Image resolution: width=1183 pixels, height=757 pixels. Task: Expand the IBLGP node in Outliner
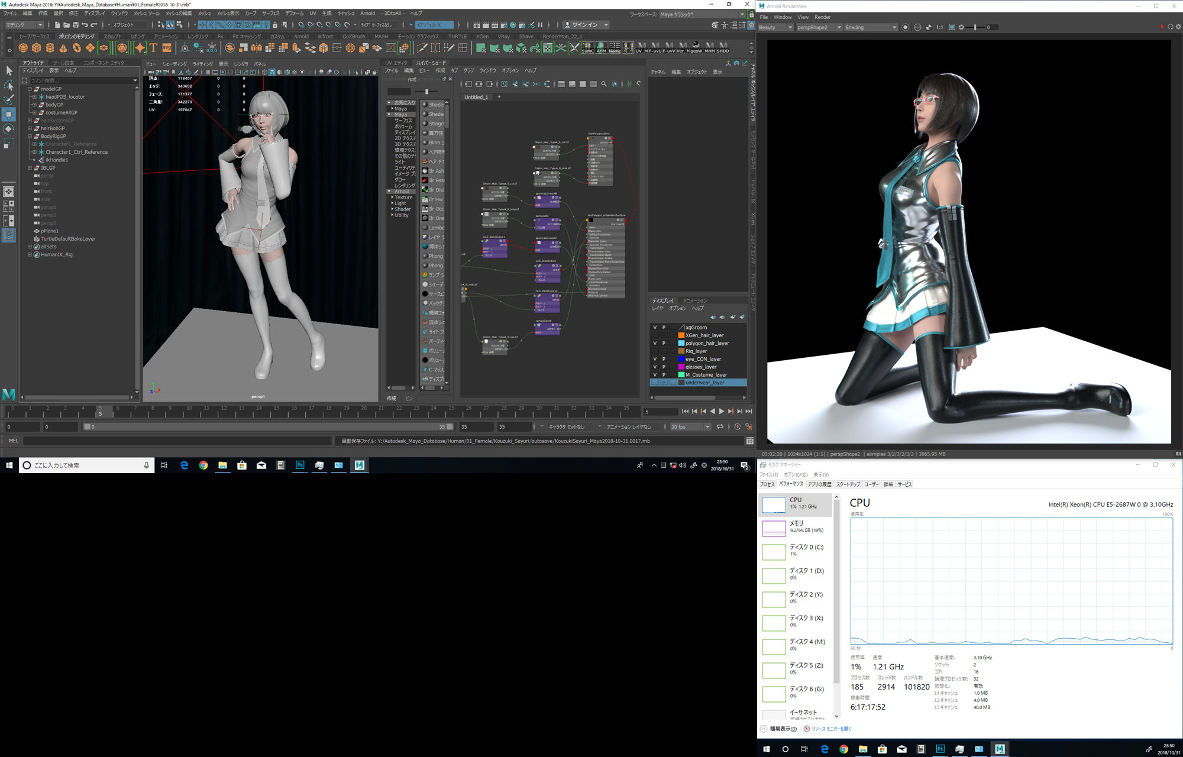[30, 168]
